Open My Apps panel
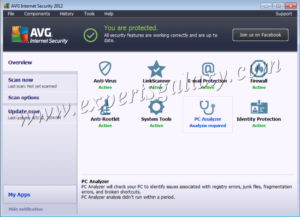The image size is (300, 217). (40, 194)
